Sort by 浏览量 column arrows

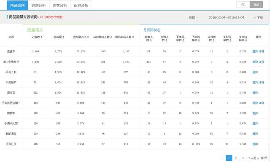point(63,37)
